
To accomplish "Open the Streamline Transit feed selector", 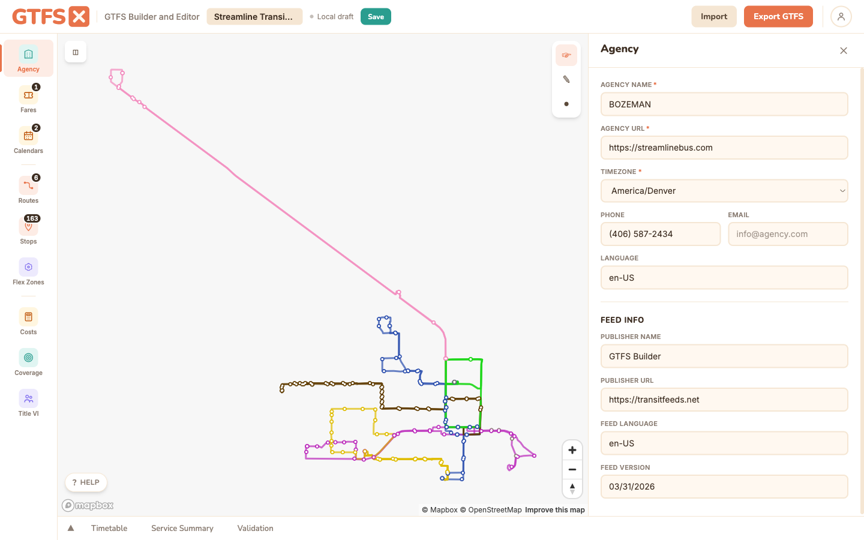I will (254, 17).
